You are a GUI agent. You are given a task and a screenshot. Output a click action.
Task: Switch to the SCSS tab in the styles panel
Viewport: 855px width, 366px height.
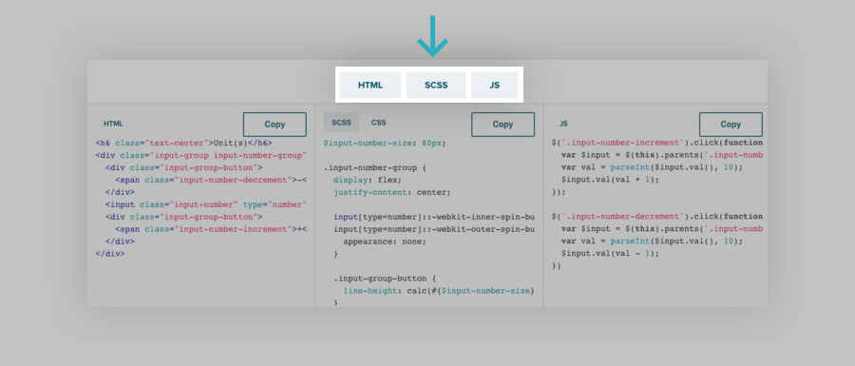coord(341,123)
